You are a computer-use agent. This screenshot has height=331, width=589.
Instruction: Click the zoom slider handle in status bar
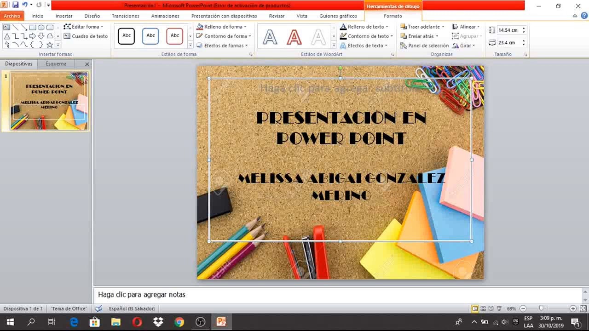click(541, 308)
